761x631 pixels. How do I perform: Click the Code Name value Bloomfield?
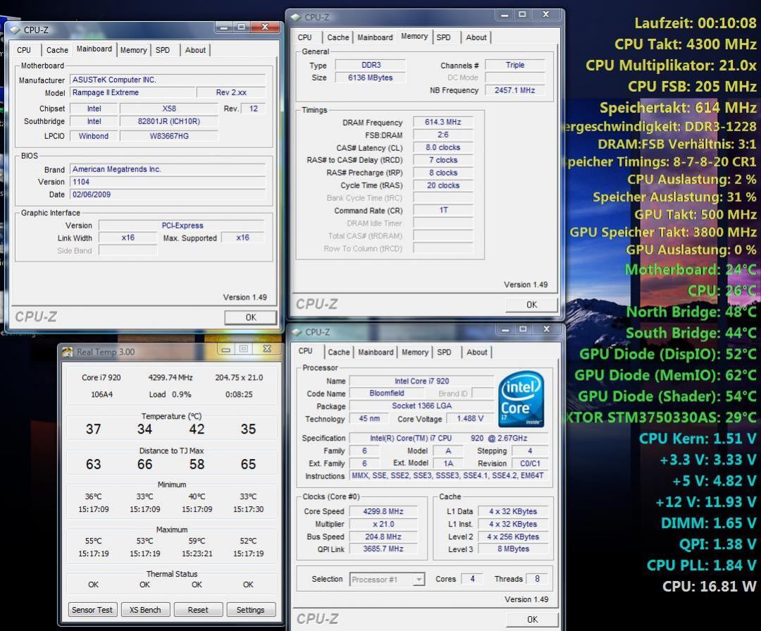click(x=386, y=393)
